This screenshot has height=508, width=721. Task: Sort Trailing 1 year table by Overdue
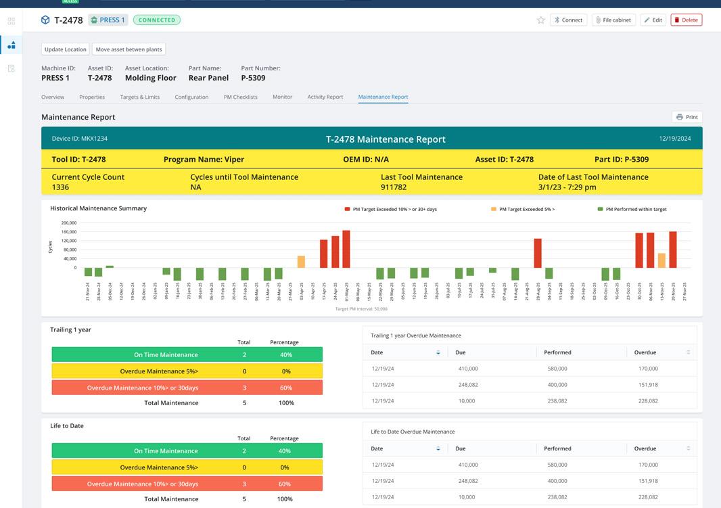click(x=689, y=352)
